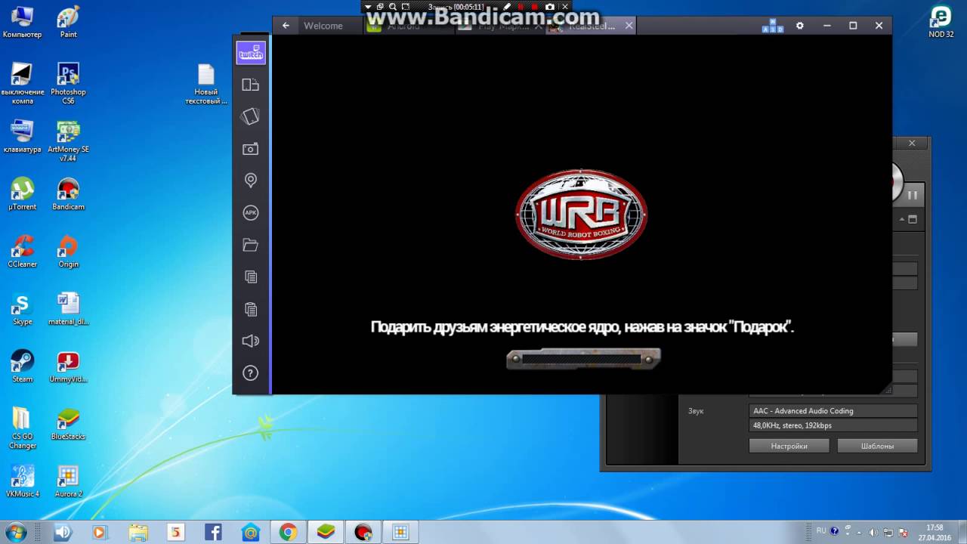Viewport: 967px width, 544px height.
Task: Click the window icon next to Bandicam bar dropdown arrow
Action: click(380, 7)
